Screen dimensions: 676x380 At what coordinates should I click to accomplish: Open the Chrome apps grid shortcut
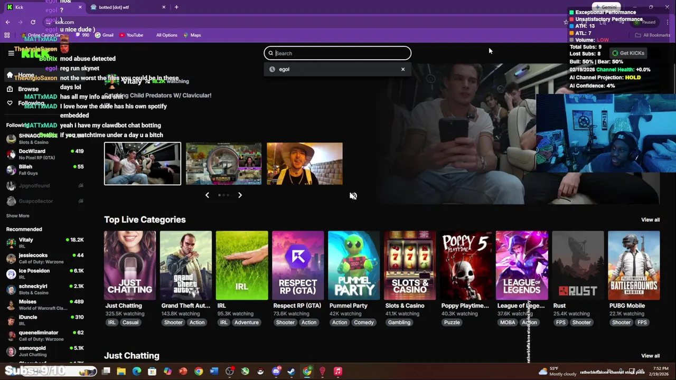7,35
